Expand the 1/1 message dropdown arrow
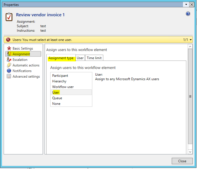Image resolution: width=197 pixels, height=169 pixels. pyautogui.click(x=191, y=40)
